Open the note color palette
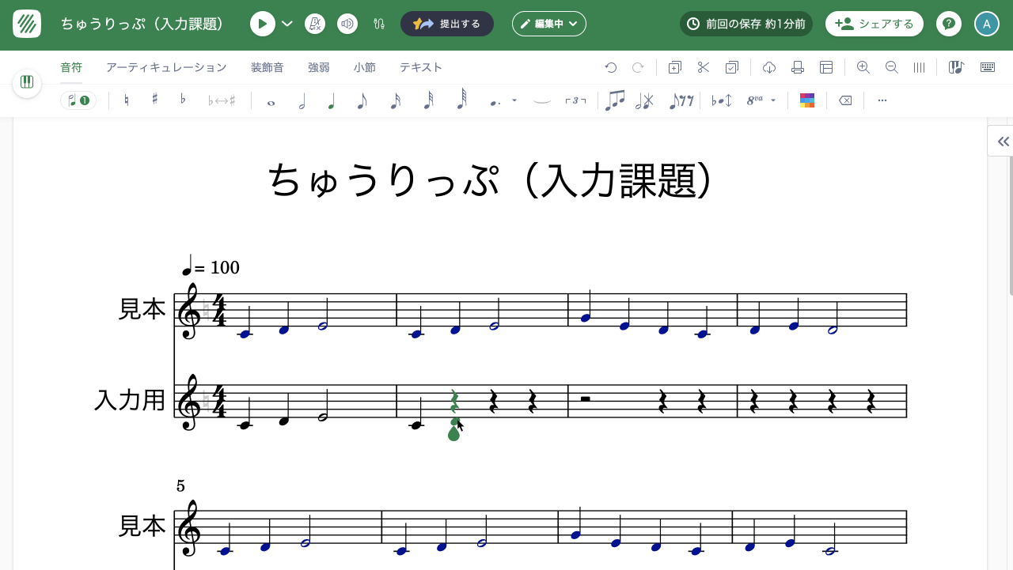Image resolution: width=1013 pixels, height=570 pixels. (x=806, y=100)
